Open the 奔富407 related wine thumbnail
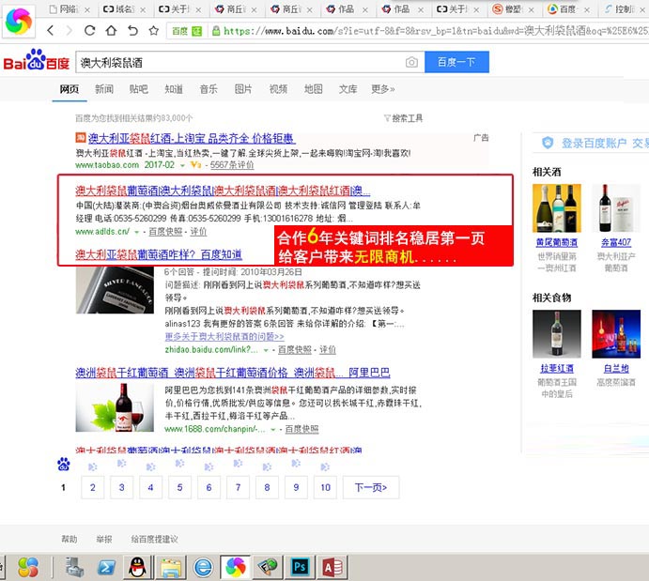This screenshot has height=581, width=649. tap(616, 208)
